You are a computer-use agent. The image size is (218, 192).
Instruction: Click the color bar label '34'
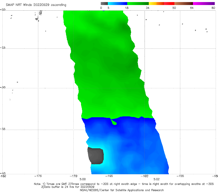[x=148, y=8]
